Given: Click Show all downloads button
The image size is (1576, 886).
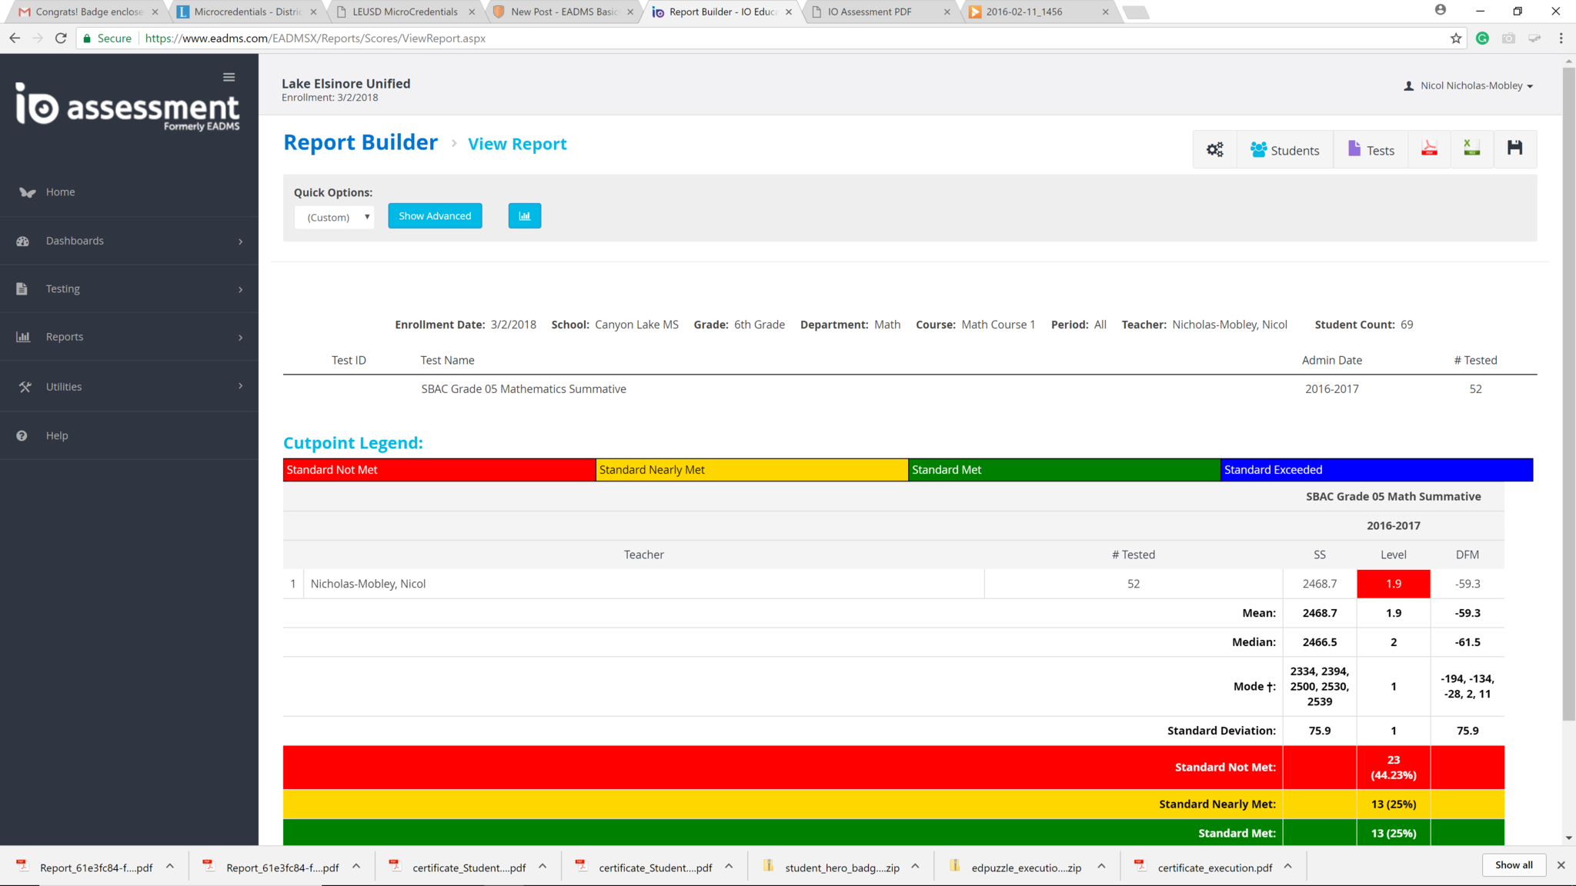Looking at the screenshot, I should pyautogui.click(x=1513, y=865).
